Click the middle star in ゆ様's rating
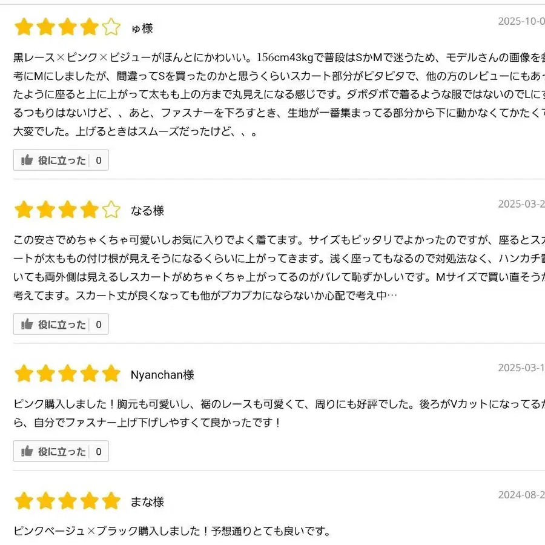Viewport: 545px width, 545px height. coord(67,27)
